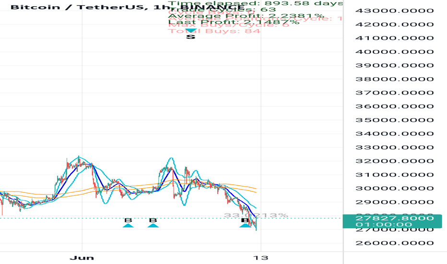Click the 38000.0000 price axis label
This screenshot has height=264, width=447.
[395, 79]
